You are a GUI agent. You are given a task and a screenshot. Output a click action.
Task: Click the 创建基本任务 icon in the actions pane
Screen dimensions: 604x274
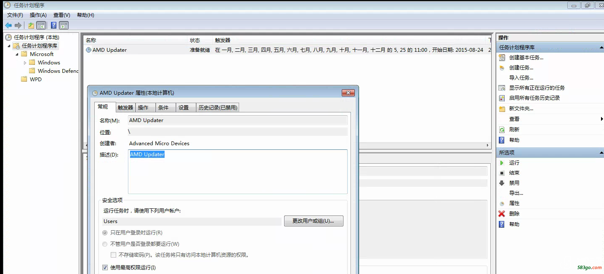pos(502,58)
